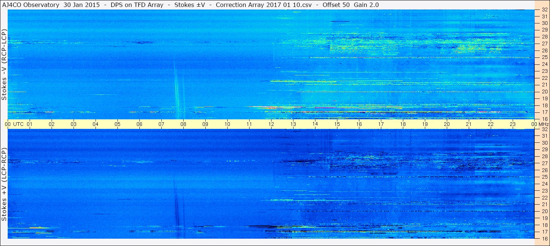Select 28 MHz on the Stokes -V scale
The image size is (550, 246).
pyautogui.click(x=544, y=37)
